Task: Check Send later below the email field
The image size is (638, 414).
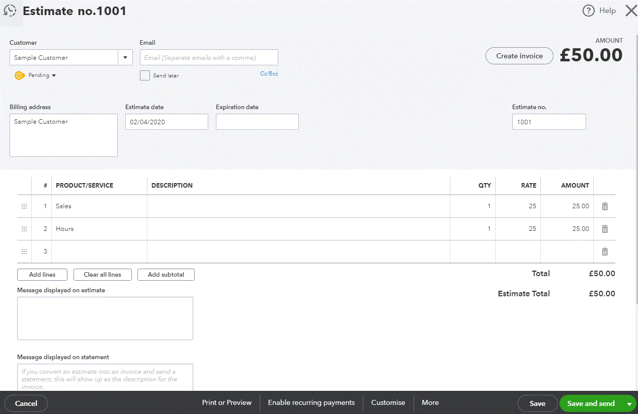Action: (x=144, y=75)
